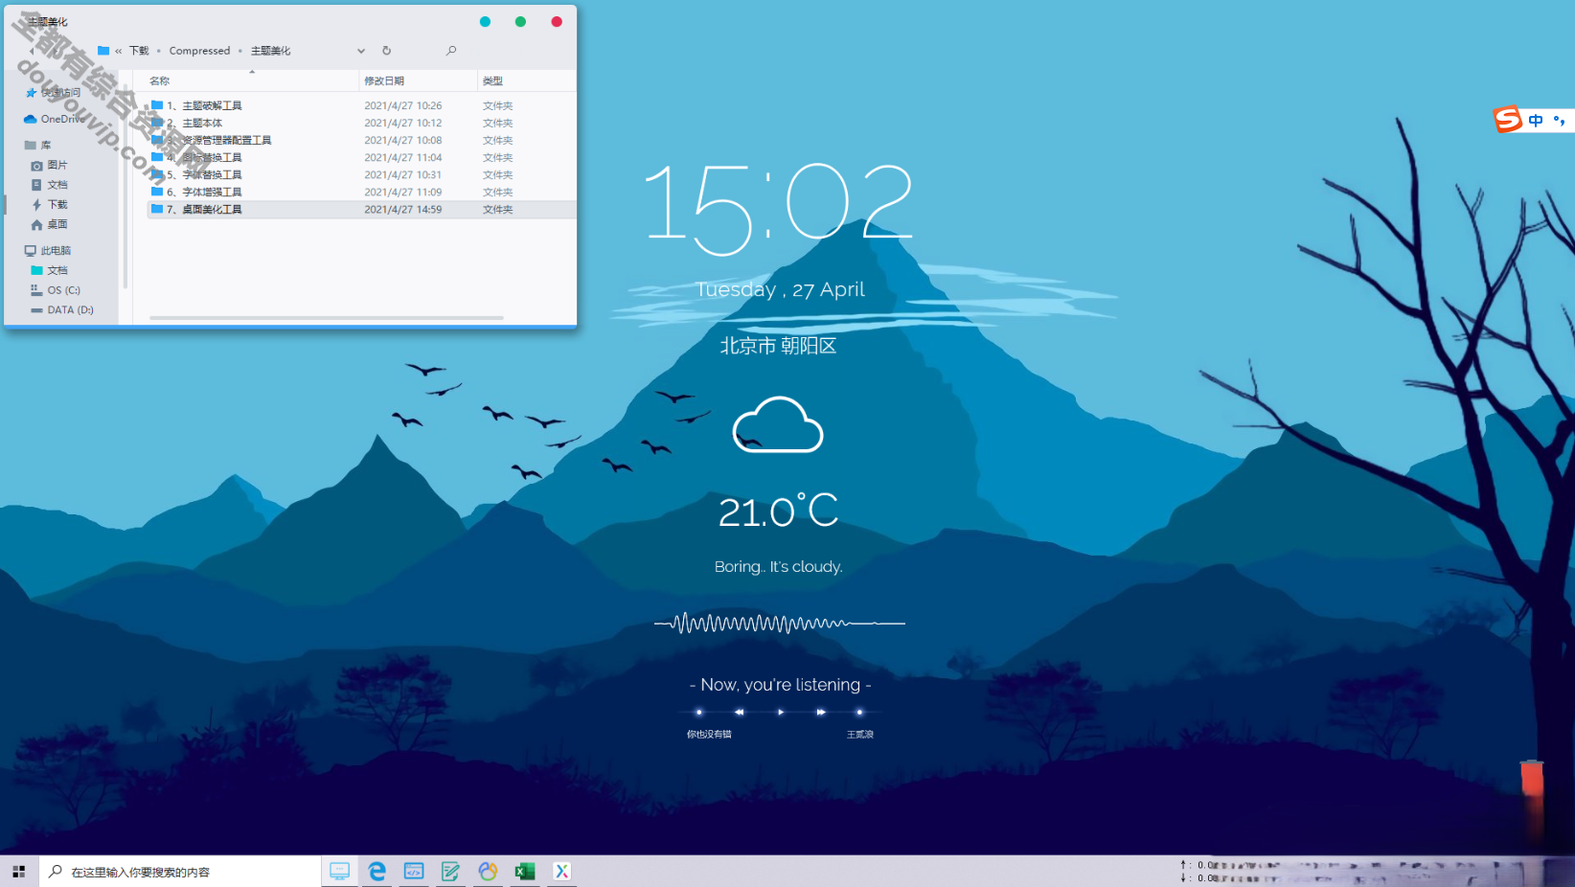Select folder 6、字体增强工具
This screenshot has width=1575, height=887.
point(204,192)
